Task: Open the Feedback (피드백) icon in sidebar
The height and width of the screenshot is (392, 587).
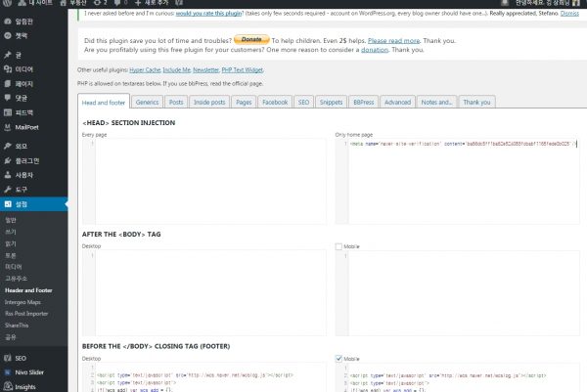Action: click(x=8, y=112)
